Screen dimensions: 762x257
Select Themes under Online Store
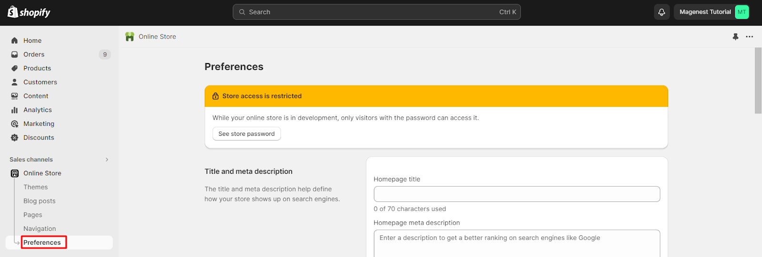pyautogui.click(x=36, y=187)
